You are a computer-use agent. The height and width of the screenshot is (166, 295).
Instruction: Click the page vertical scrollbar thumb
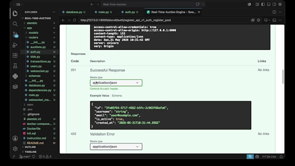click(283, 77)
